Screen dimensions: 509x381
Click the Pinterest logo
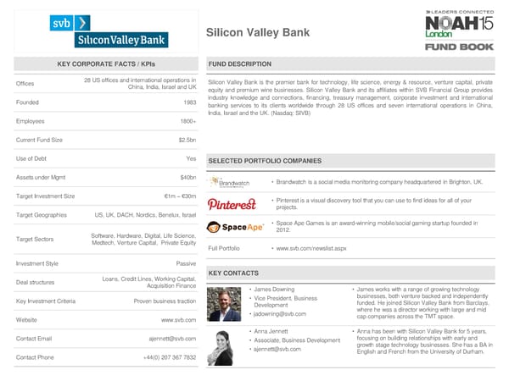(232, 204)
